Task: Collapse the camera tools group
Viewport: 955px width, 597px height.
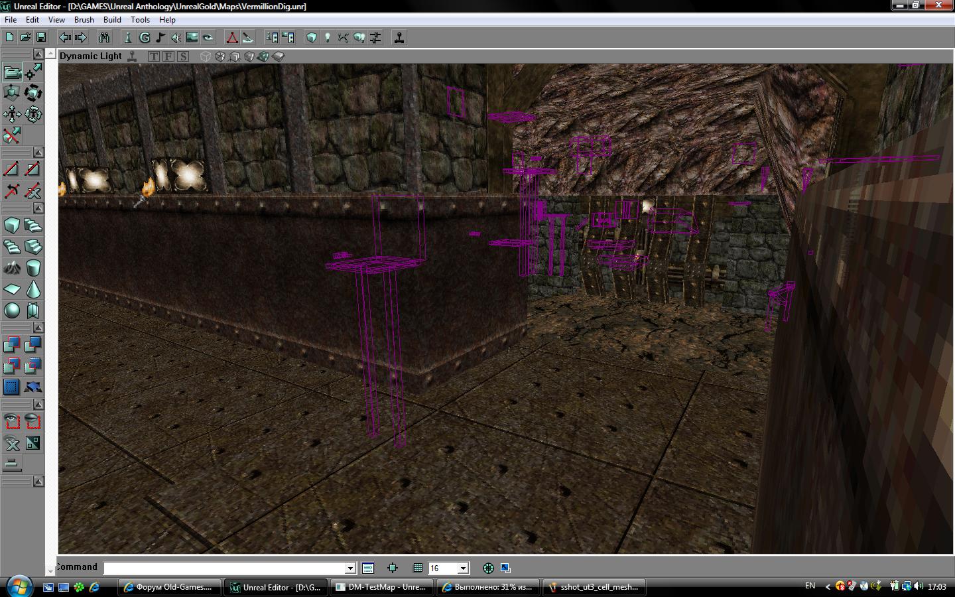Action: coord(38,54)
